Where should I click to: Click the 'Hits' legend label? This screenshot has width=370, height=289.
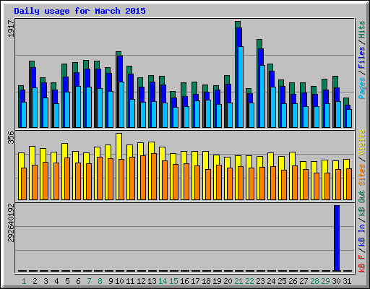(x=362, y=30)
